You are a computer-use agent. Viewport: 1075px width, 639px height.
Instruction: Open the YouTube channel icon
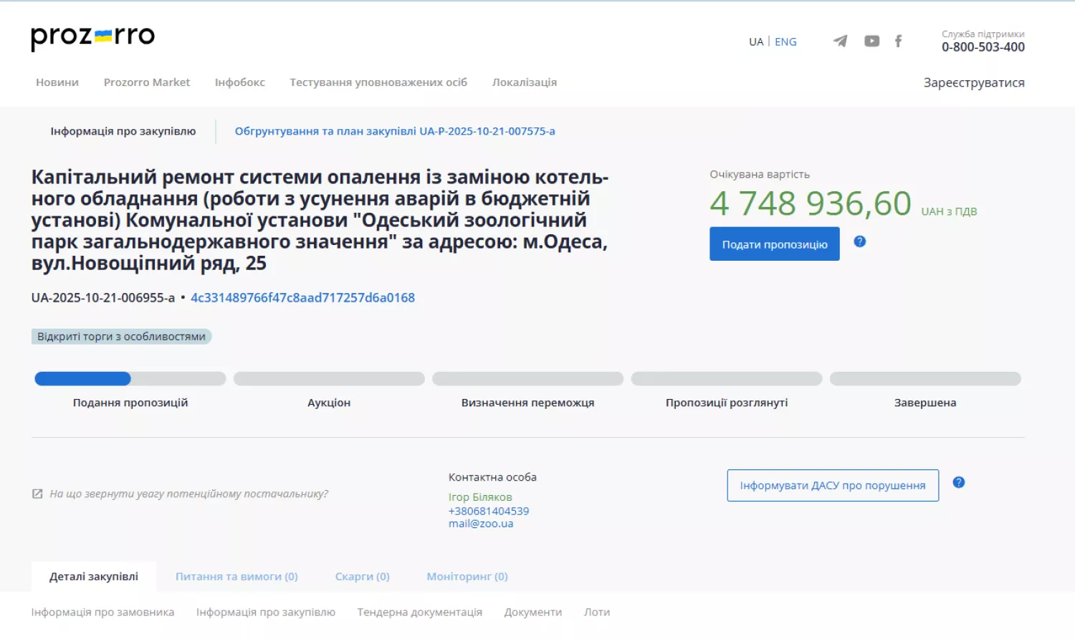[871, 42]
